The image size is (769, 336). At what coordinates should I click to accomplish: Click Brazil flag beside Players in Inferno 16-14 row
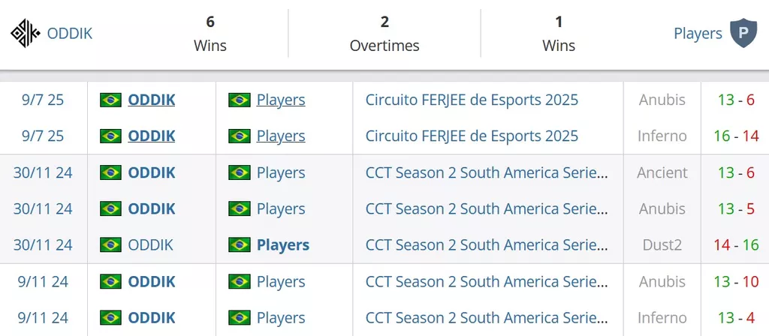point(240,136)
